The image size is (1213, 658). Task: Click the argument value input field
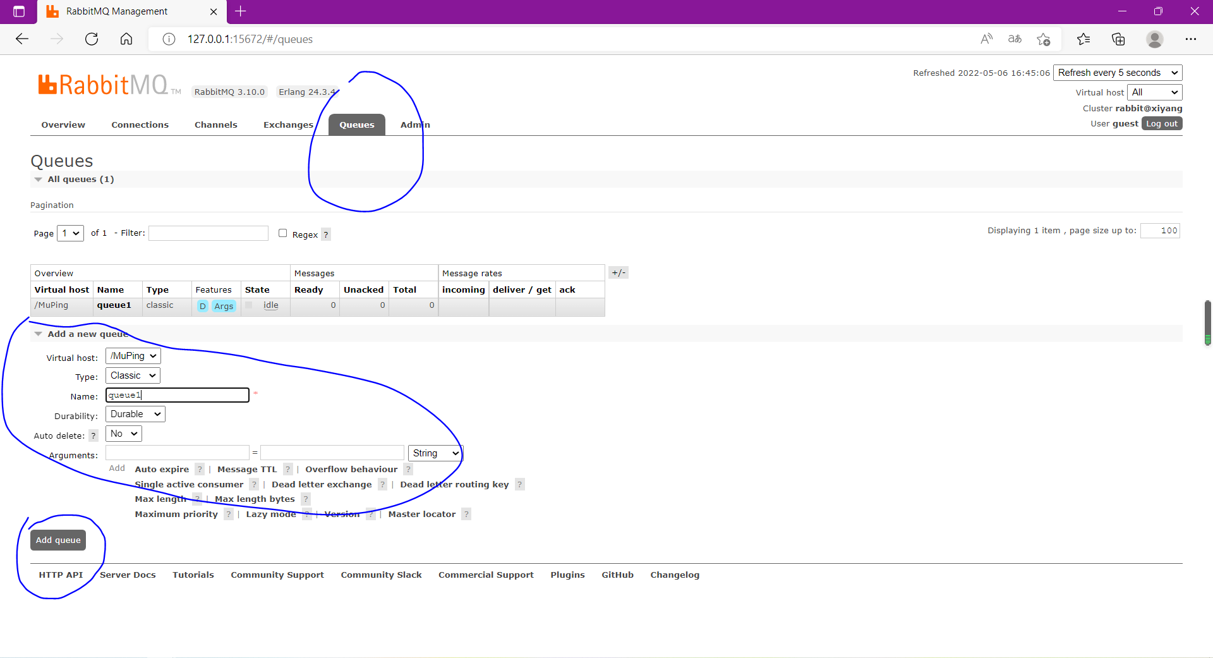(332, 453)
